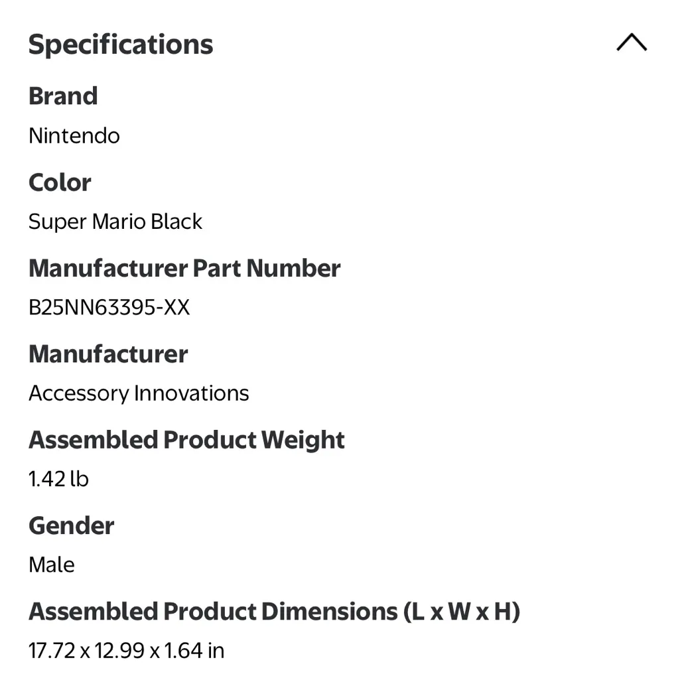Click the 17.72 x 12.99 x 1.64 in value
Image resolution: width=680 pixels, height=680 pixels.
pyautogui.click(x=126, y=650)
